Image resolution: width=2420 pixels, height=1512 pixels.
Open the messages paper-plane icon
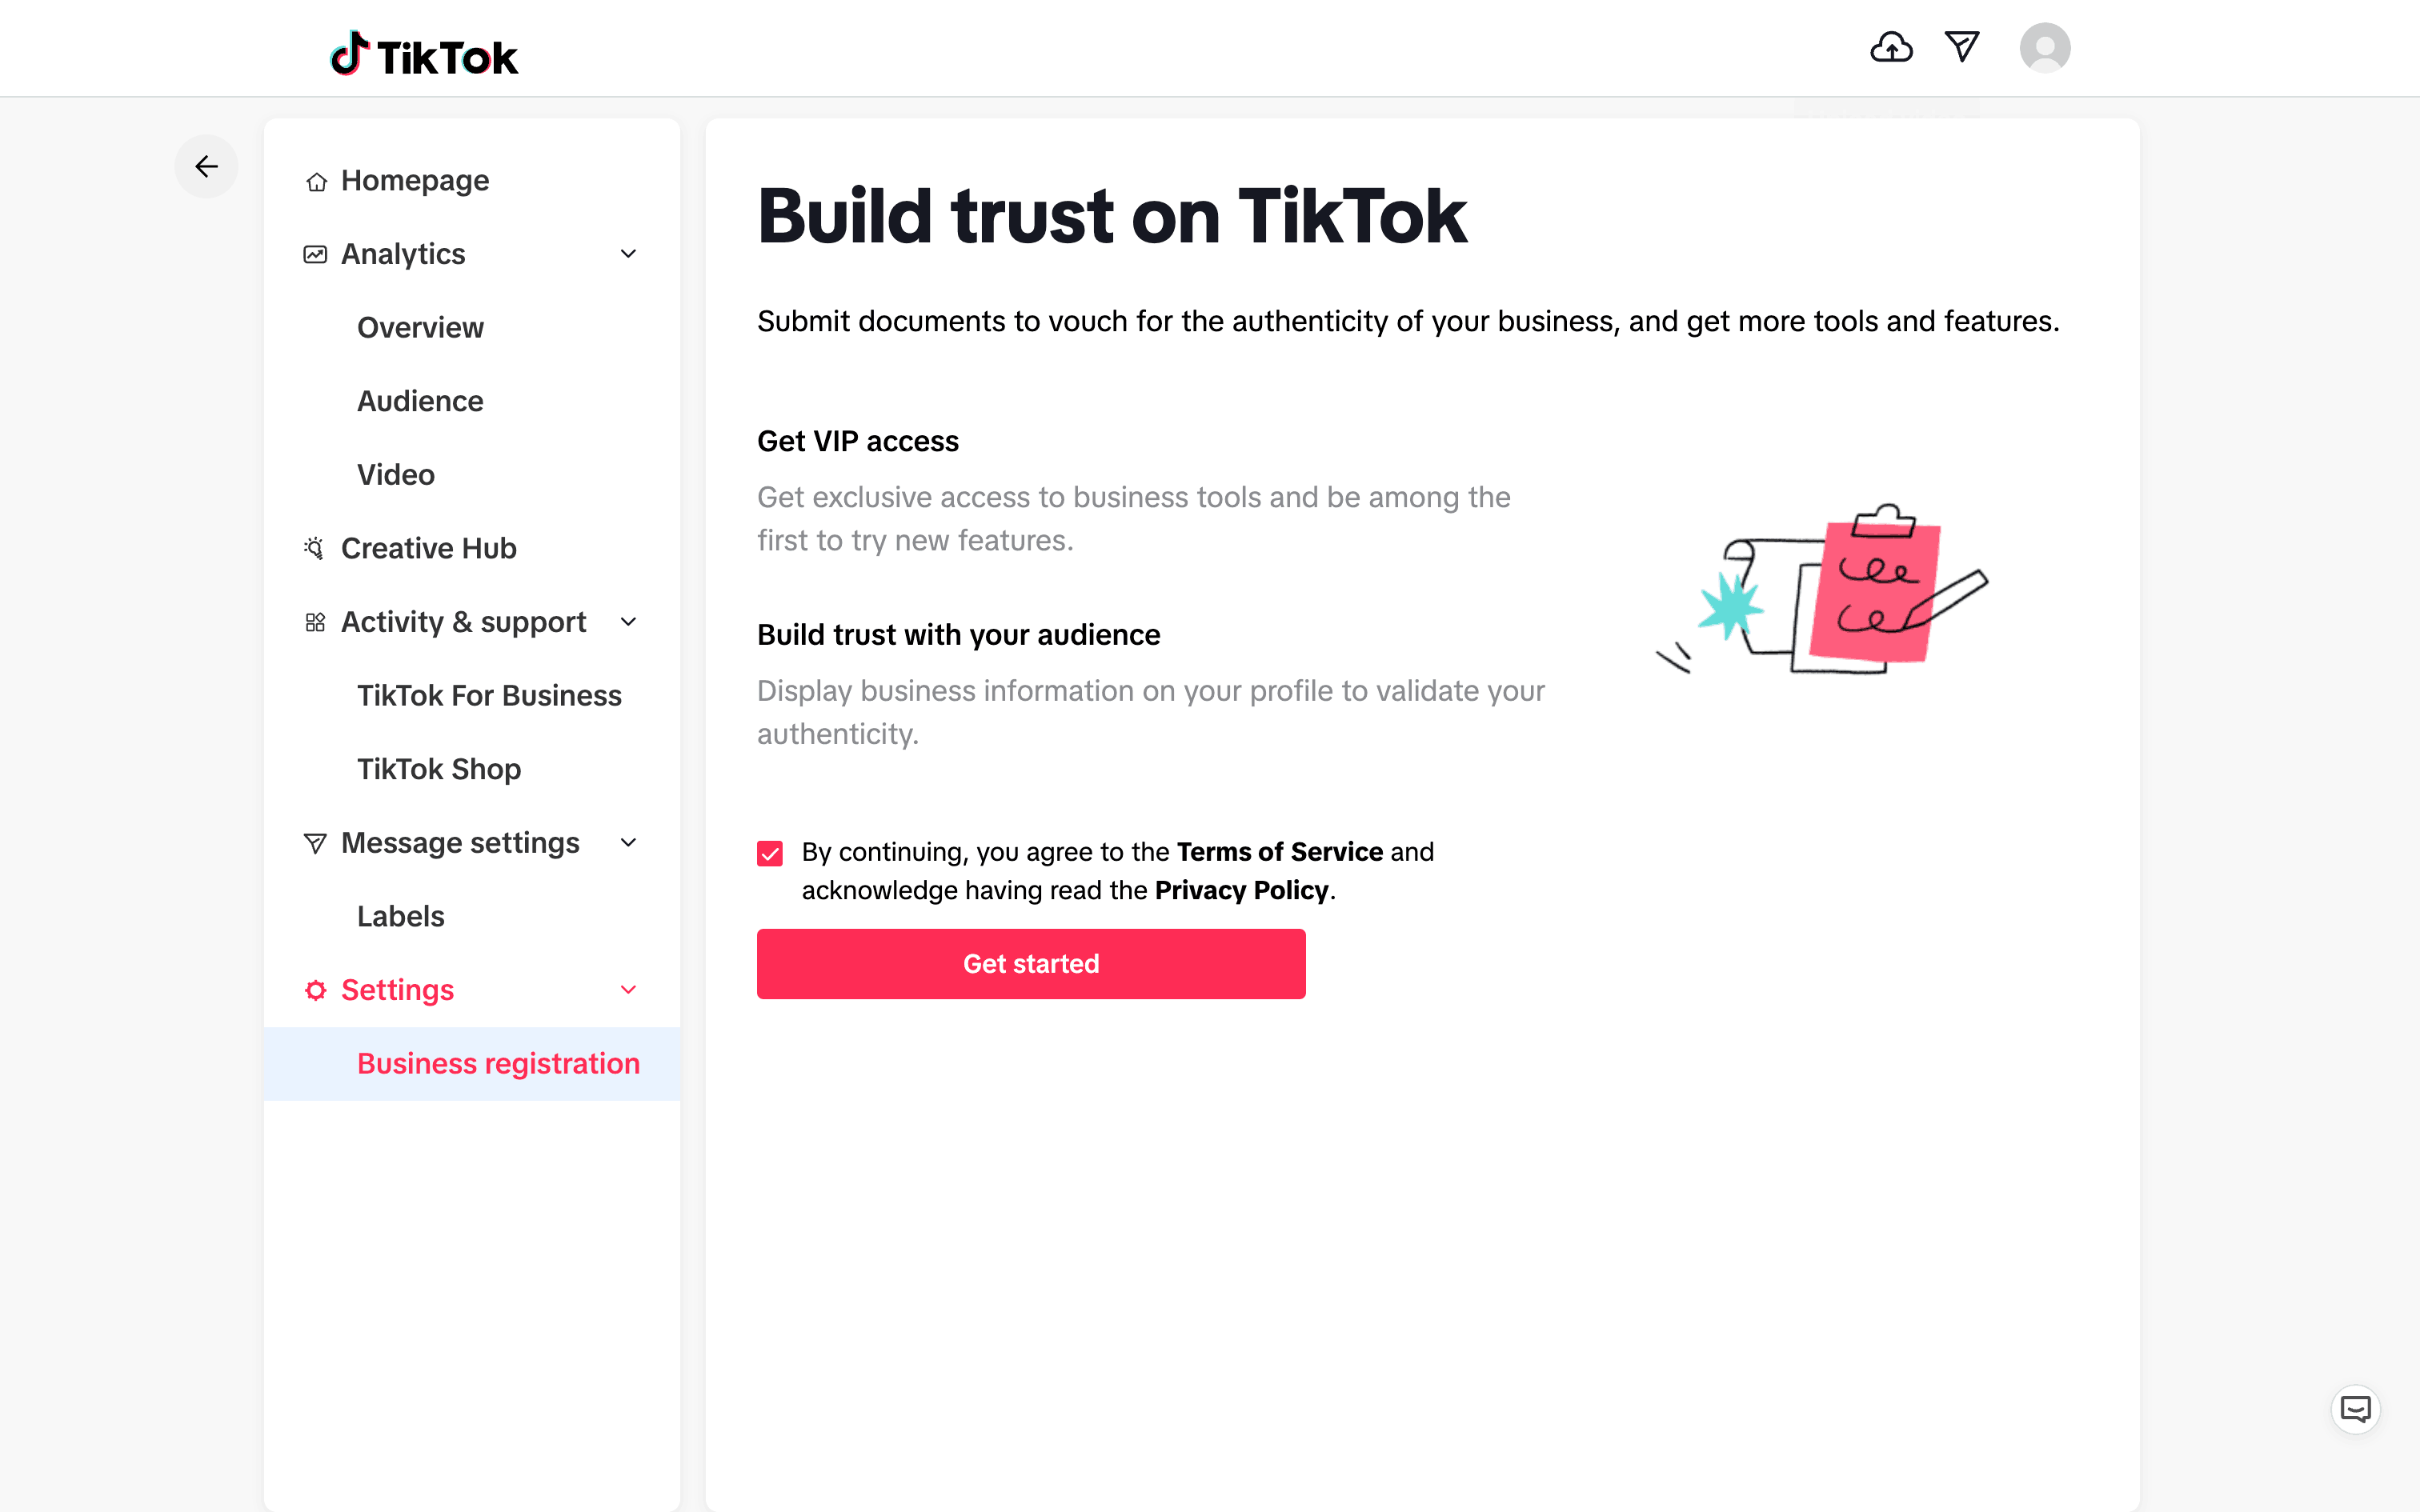1962,47
